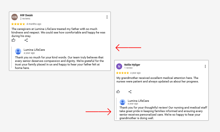Click the five-star rating on Nellie Hyliger's review

pyautogui.click(x=122, y=73)
